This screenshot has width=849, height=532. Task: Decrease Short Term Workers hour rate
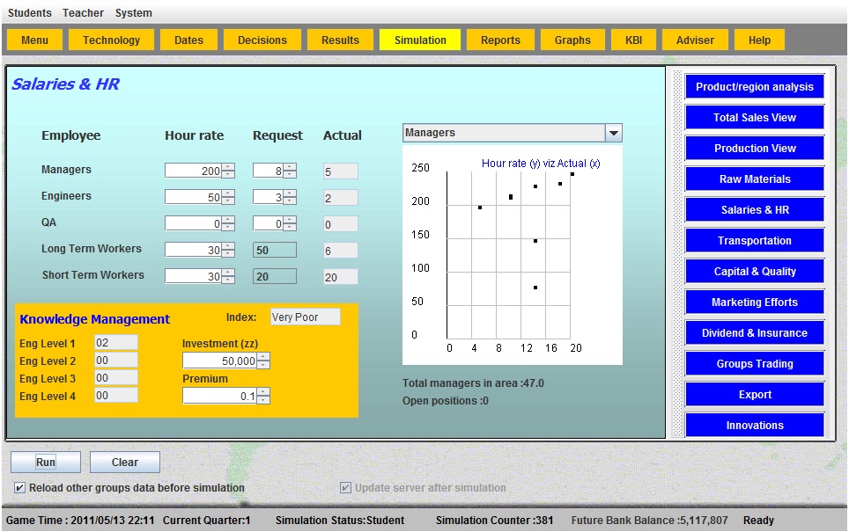[x=228, y=281]
